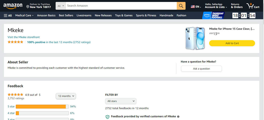Image resolution: width=264 pixels, height=120 pixels.
Task: Open the Medical Care menu
Action: 24,15
